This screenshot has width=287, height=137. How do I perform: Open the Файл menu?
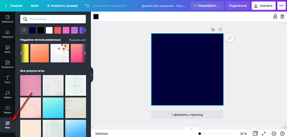35,6
